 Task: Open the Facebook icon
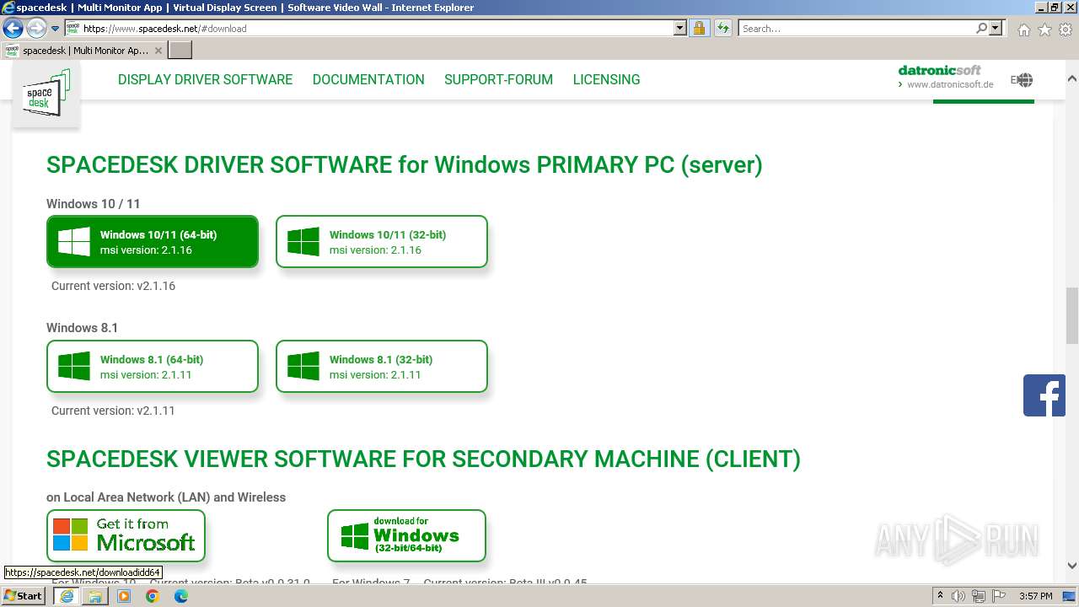pyautogui.click(x=1044, y=395)
